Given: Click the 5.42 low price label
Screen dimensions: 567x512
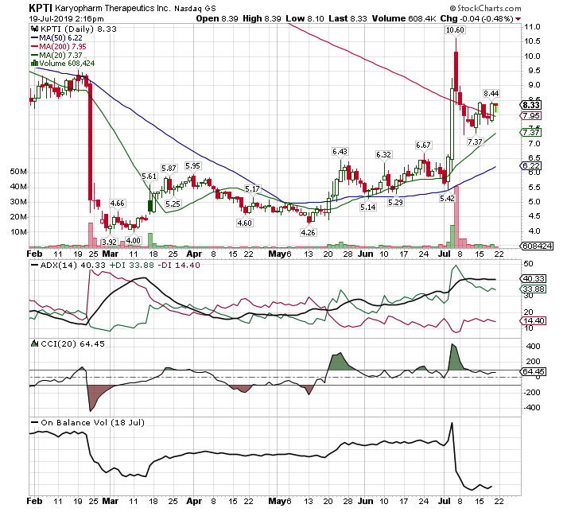Looking at the screenshot, I should tap(447, 199).
